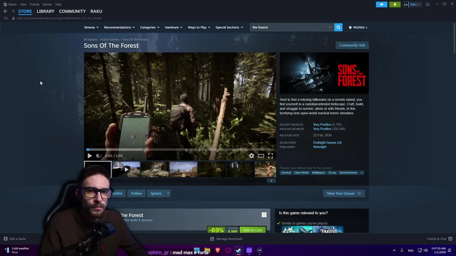Screen dimensions: 456x256
Task: Open the Raku account dropdown
Action: (x=415, y=5)
